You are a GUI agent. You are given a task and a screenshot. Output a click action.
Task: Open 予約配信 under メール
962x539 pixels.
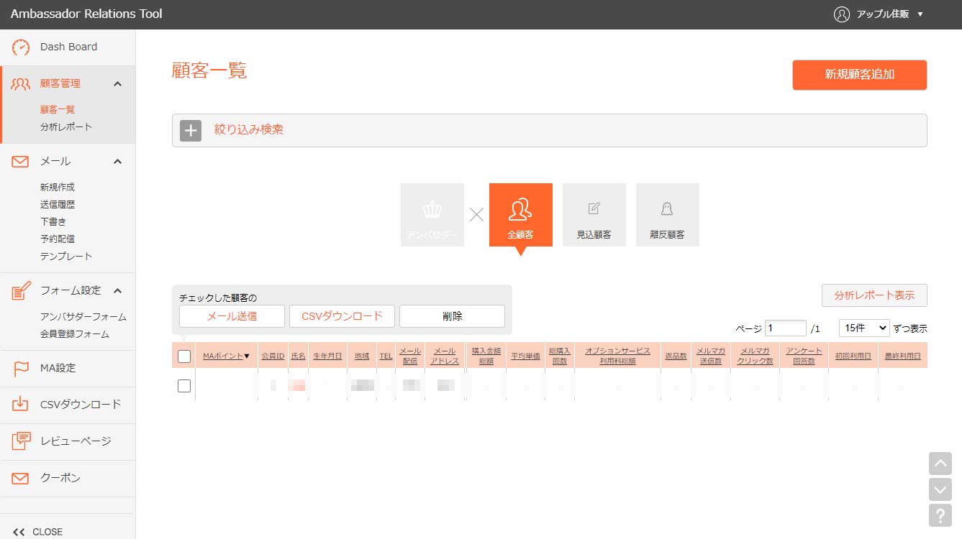(x=58, y=239)
